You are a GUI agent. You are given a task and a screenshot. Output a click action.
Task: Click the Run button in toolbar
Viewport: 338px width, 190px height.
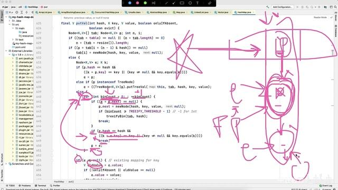click(x=297, y=7)
